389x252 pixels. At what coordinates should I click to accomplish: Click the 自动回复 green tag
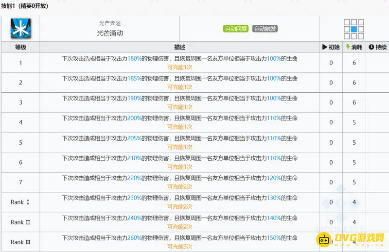point(236,29)
